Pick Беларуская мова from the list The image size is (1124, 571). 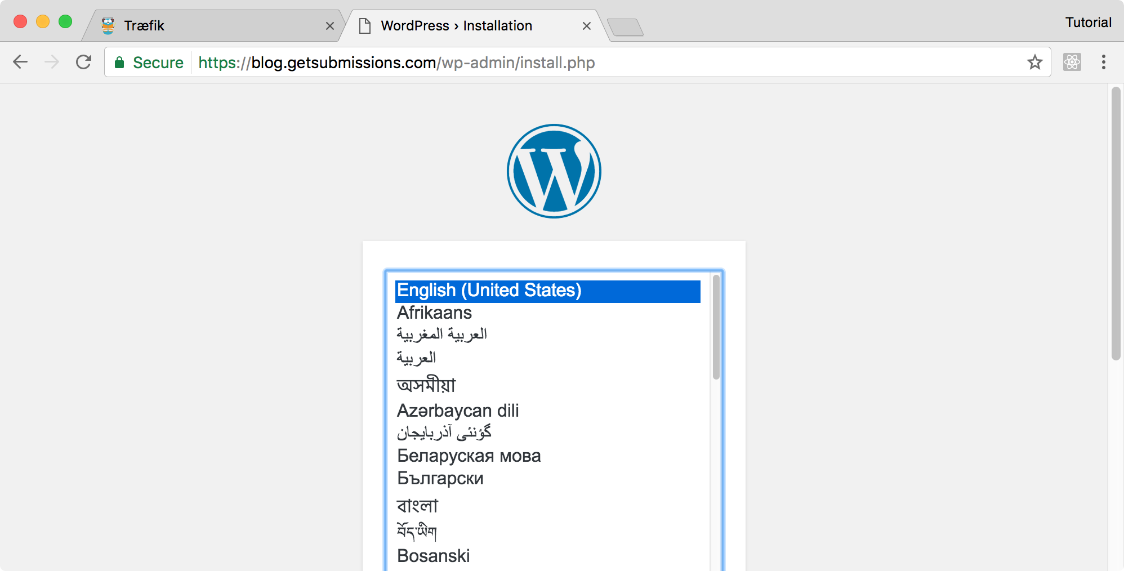tap(548, 456)
